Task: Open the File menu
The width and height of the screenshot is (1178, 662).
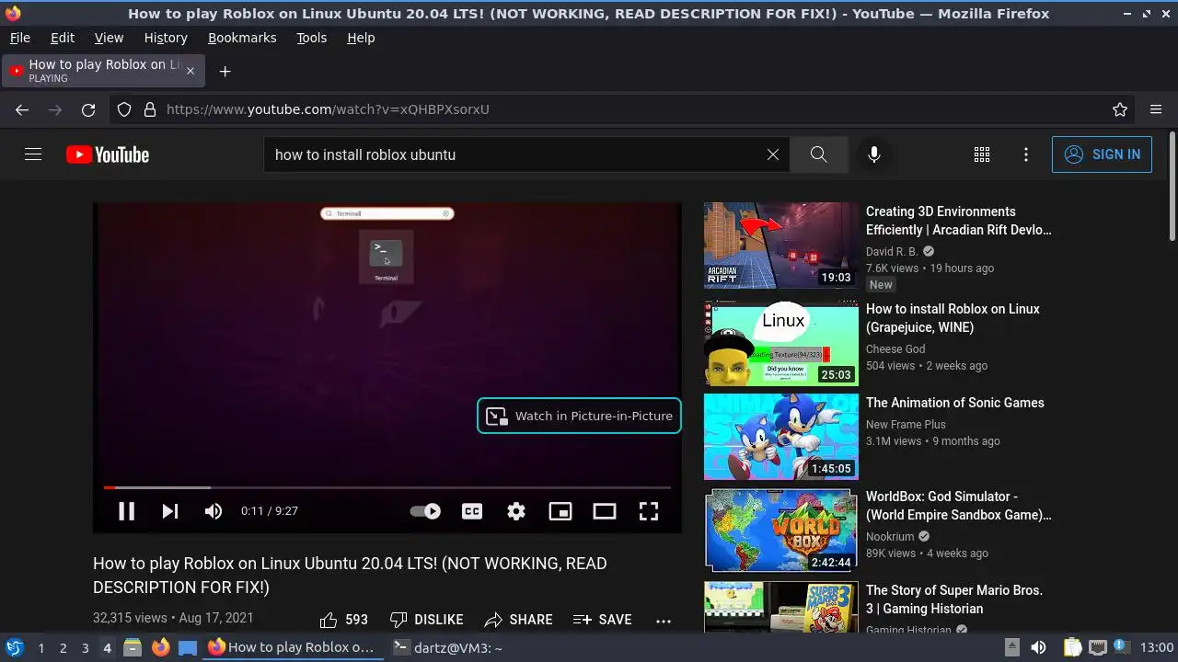Action: [20, 38]
